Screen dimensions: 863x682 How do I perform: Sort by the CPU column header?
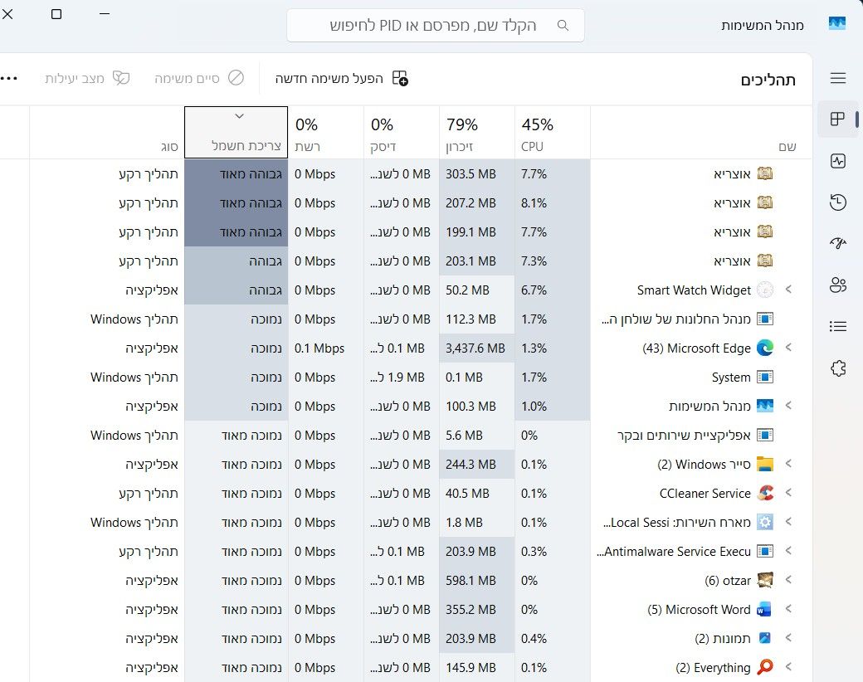[553, 133]
